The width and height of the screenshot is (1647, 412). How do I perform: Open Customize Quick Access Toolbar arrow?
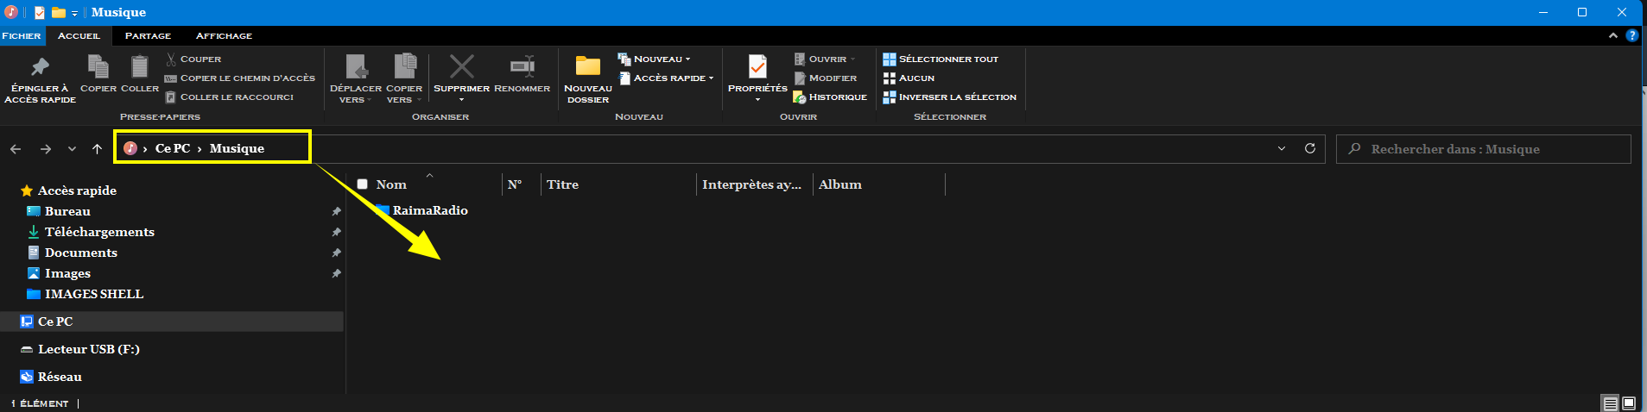[x=75, y=13]
